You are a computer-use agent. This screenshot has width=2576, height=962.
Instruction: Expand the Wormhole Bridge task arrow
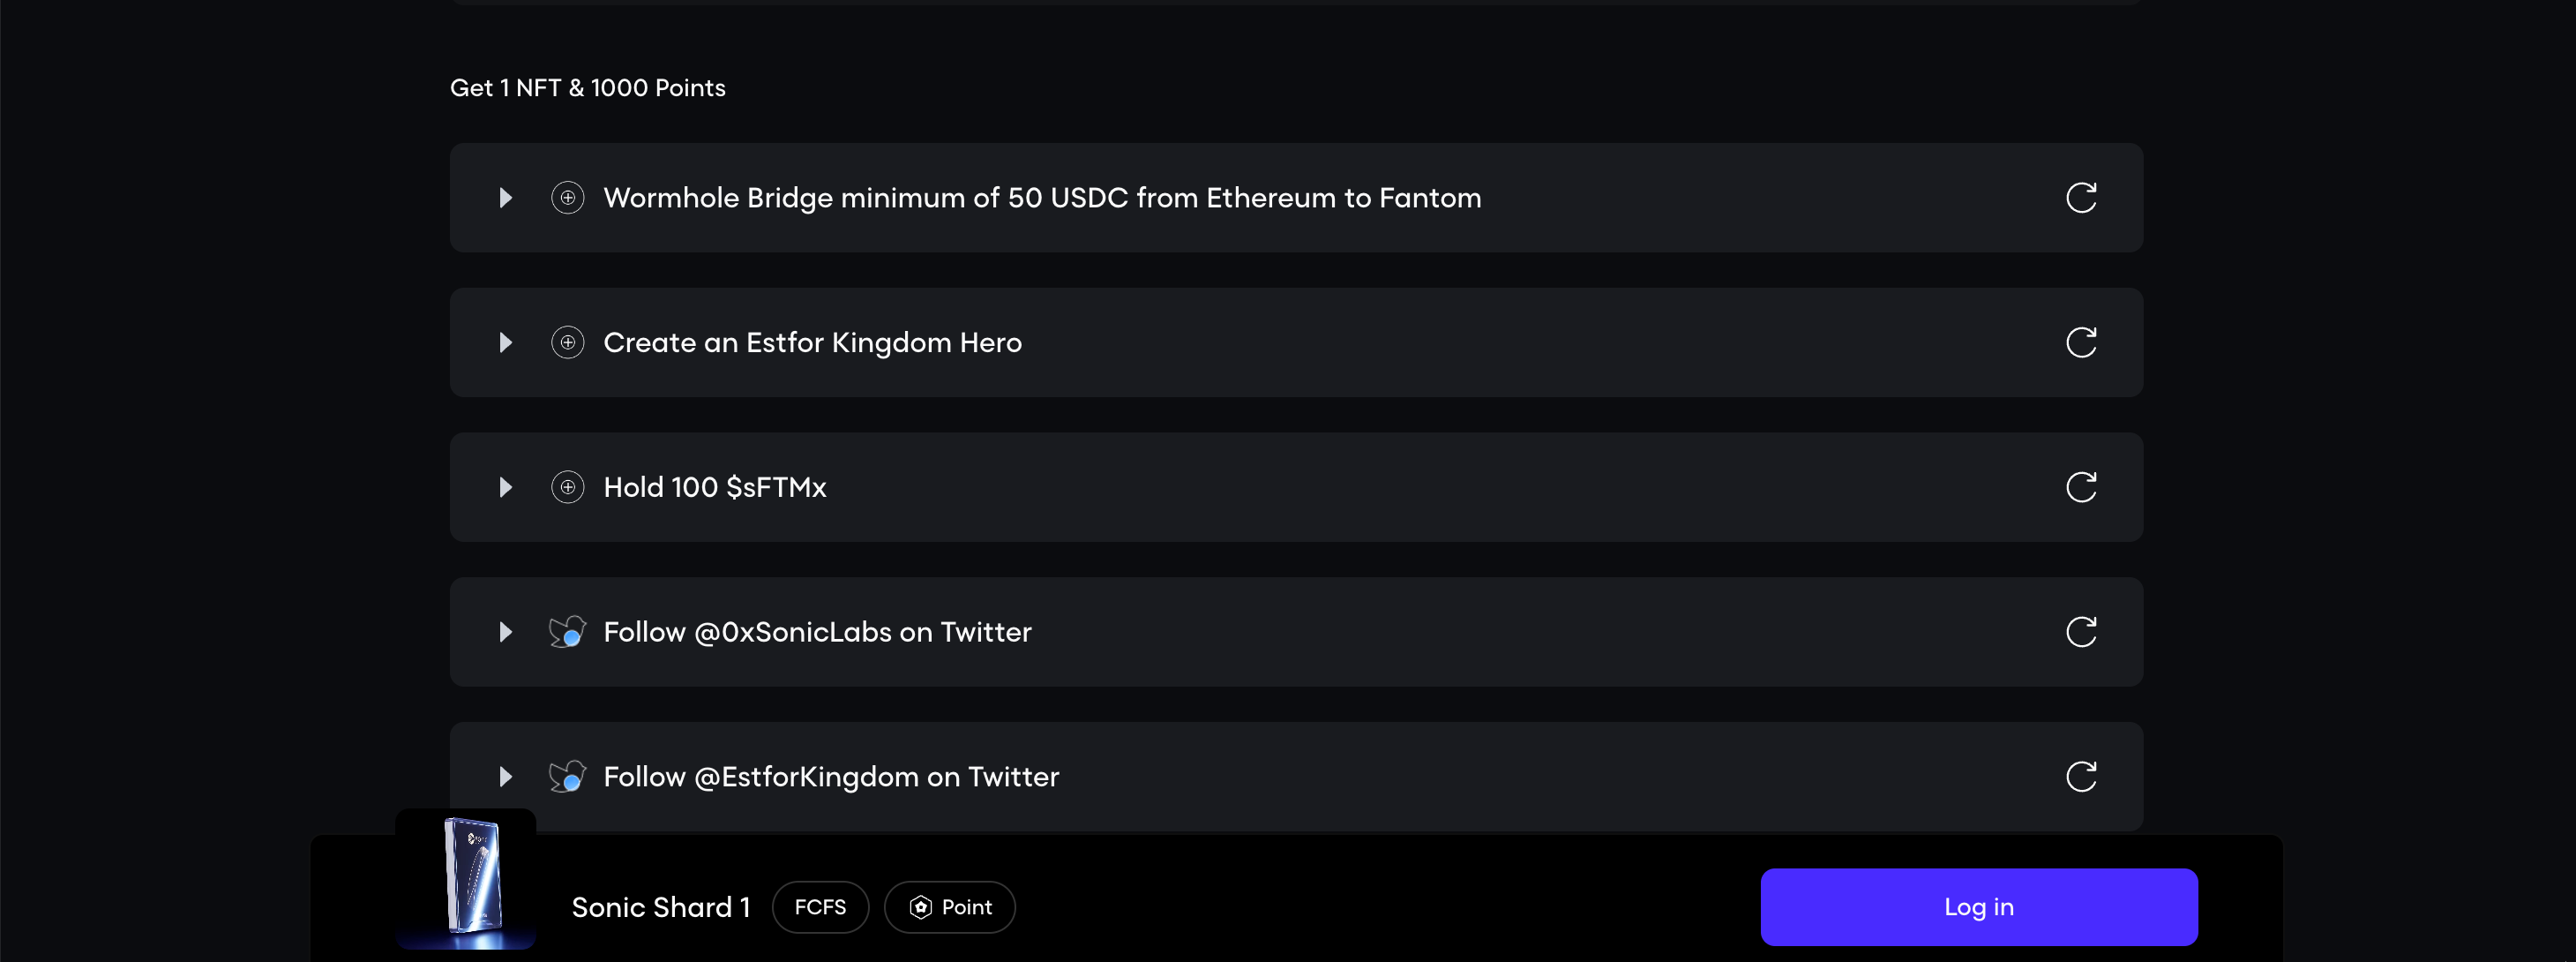pyautogui.click(x=505, y=197)
